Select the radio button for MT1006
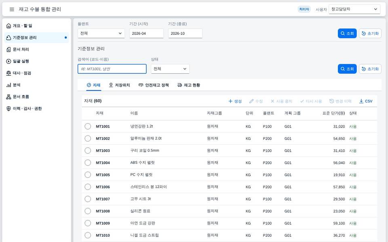The height and width of the screenshot is (242, 388). (x=88, y=187)
